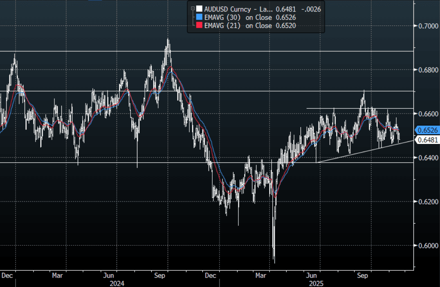Click the 2024 year label on time axis
The height and width of the screenshot is (287, 440).
tap(117, 283)
